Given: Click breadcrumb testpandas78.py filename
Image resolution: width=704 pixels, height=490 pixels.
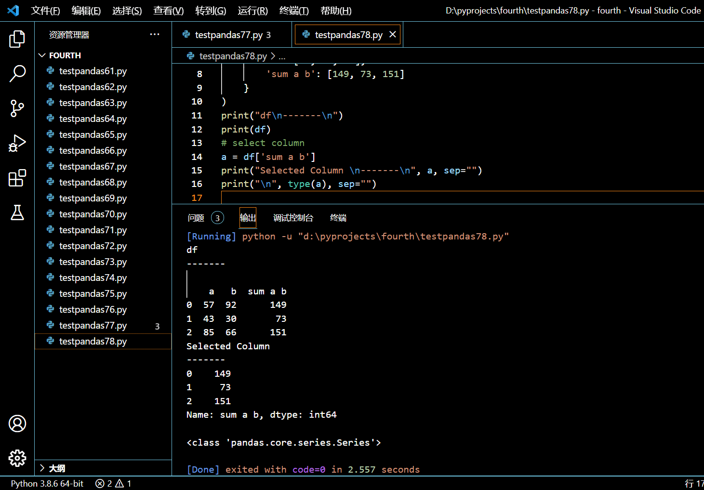Looking at the screenshot, I should pyautogui.click(x=233, y=56).
